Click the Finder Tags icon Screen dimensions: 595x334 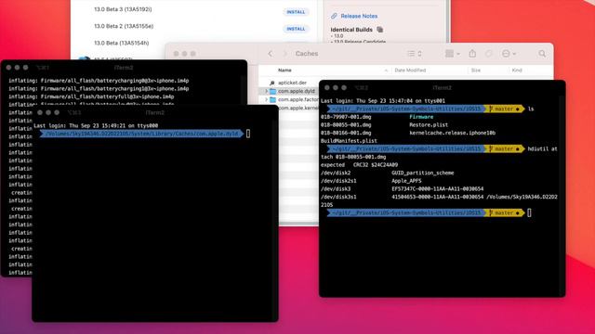pos(489,54)
